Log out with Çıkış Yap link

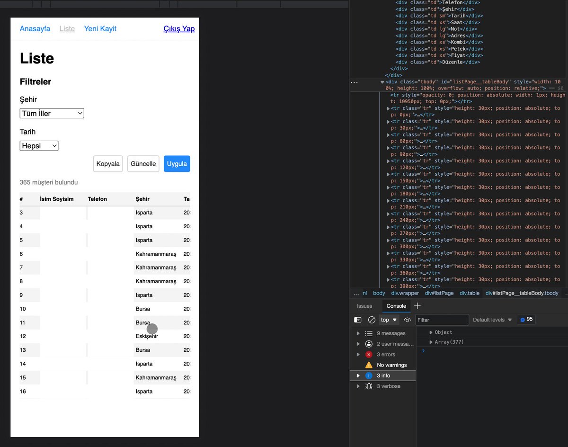click(x=179, y=29)
